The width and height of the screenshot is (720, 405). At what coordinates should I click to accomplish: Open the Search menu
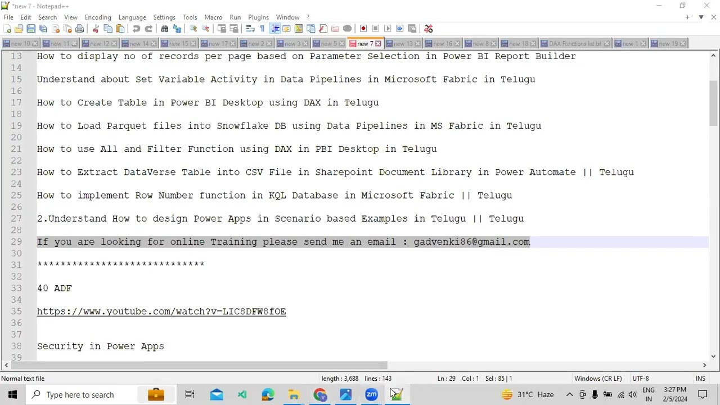pos(47,17)
